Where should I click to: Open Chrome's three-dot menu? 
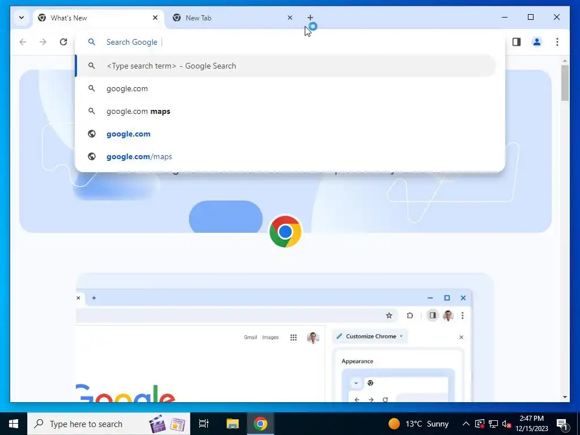pyautogui.click(x=557, y=42)
